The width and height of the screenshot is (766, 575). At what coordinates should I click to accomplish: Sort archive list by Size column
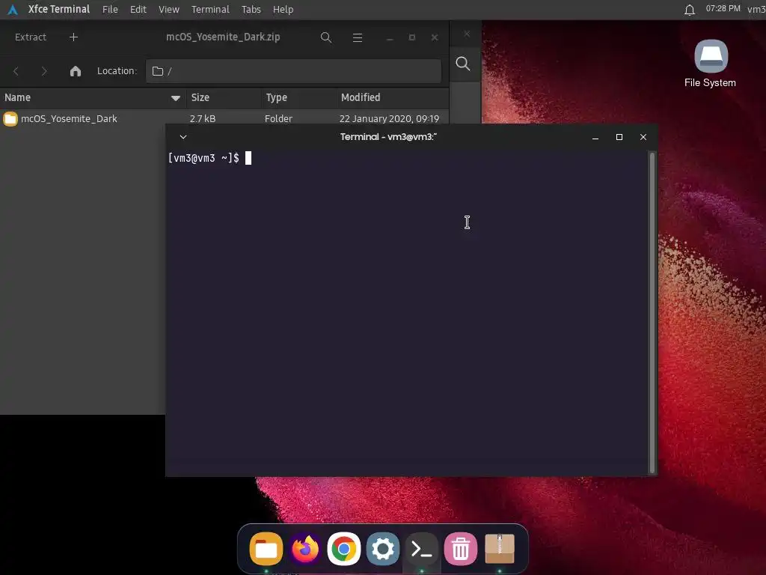pos(223,98)
